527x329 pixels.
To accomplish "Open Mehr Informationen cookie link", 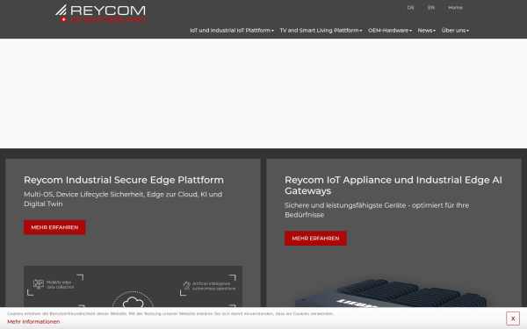I will [33, 322].
